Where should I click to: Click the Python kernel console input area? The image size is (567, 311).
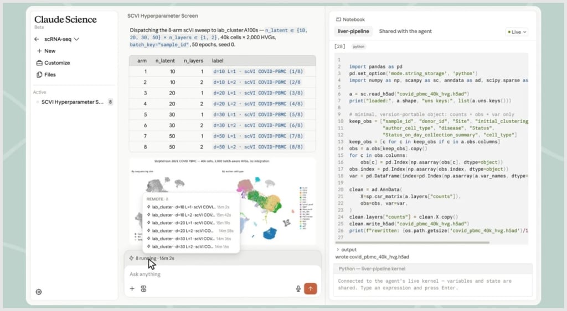pos(432,284)
